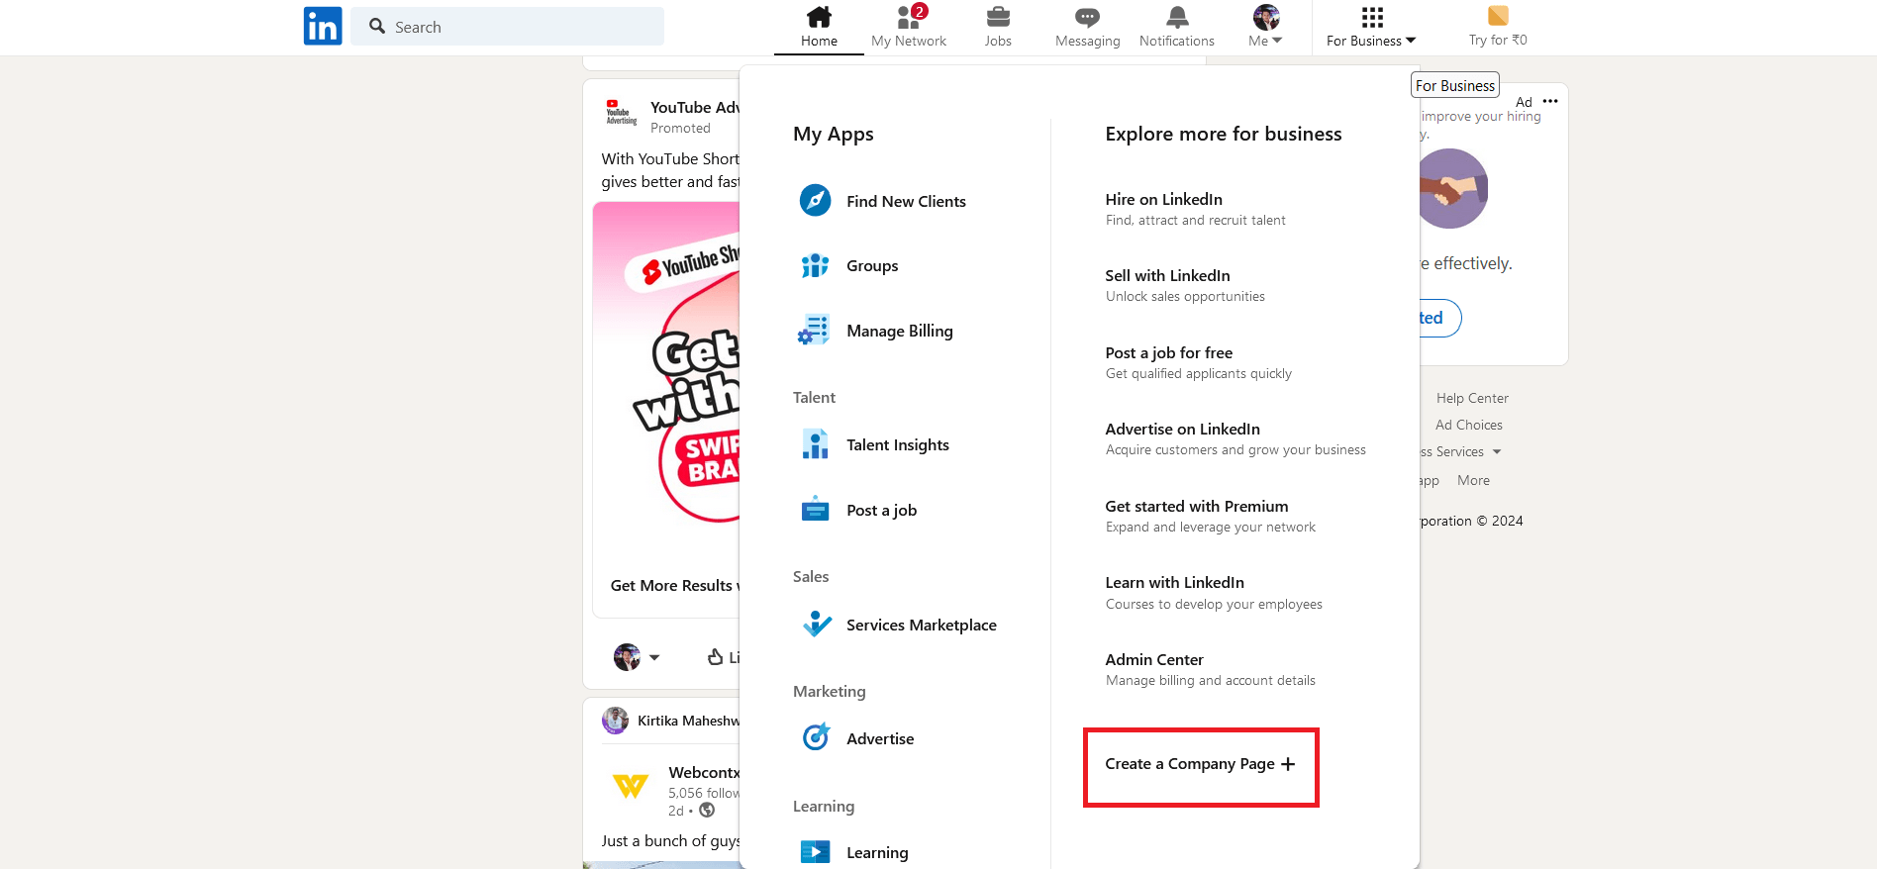Go to My Network tab
The height and width of the screenshot is (869, 1877).
point(909,27)
